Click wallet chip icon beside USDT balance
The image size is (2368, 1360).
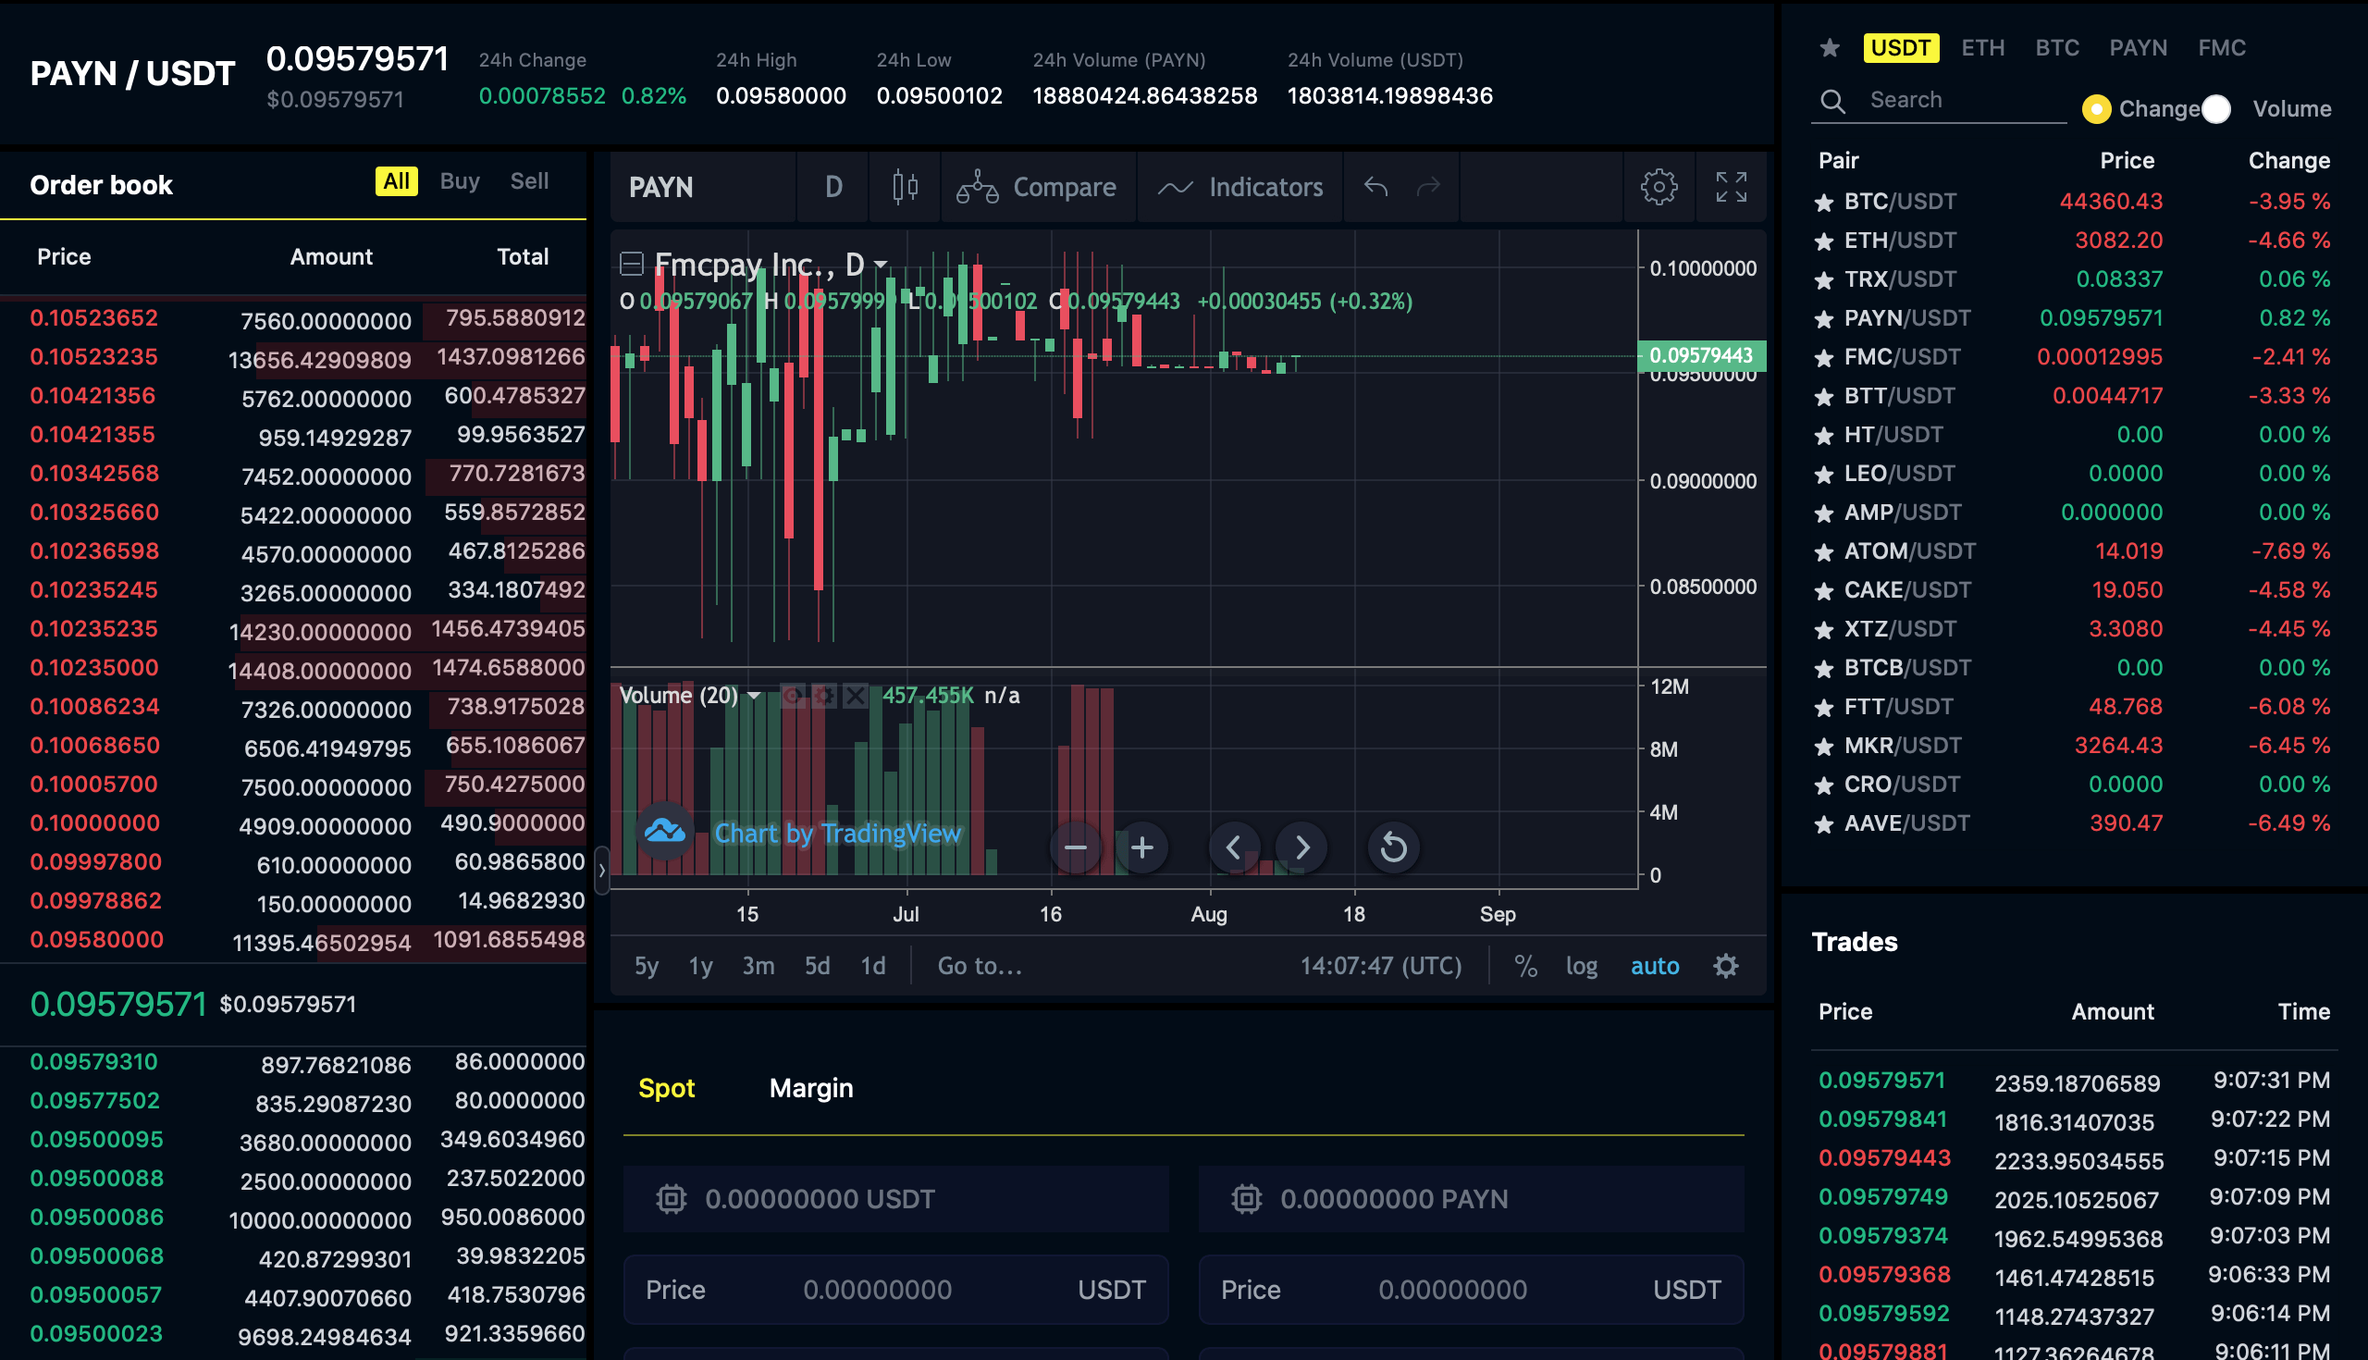coord(671,1198)
